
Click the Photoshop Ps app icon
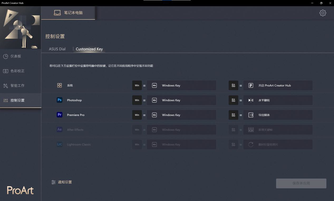[60, 100]
